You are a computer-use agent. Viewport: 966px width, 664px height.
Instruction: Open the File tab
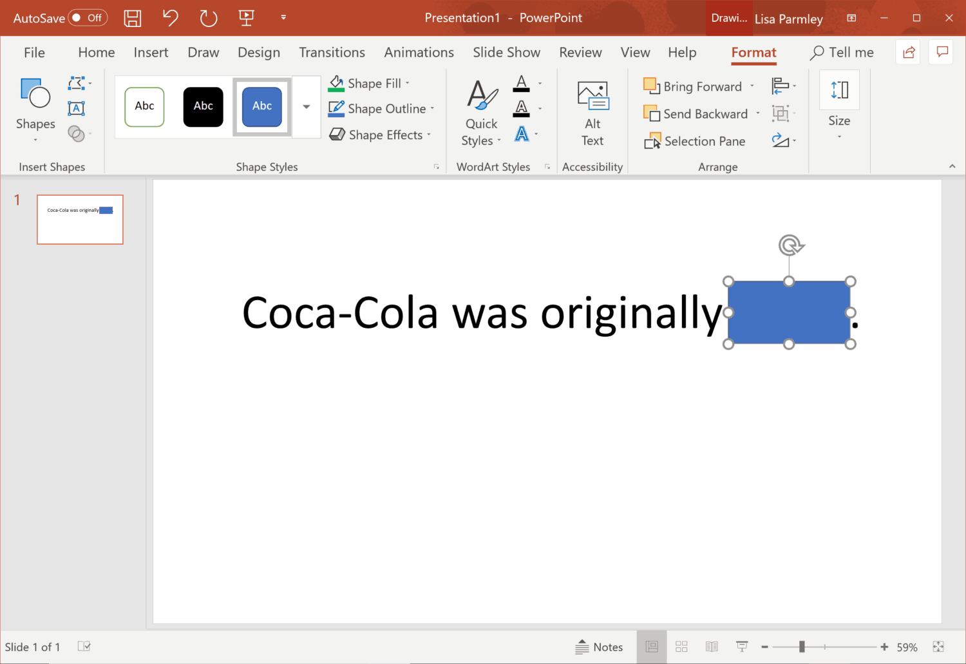pyautogui.click(x=35, y=52)
